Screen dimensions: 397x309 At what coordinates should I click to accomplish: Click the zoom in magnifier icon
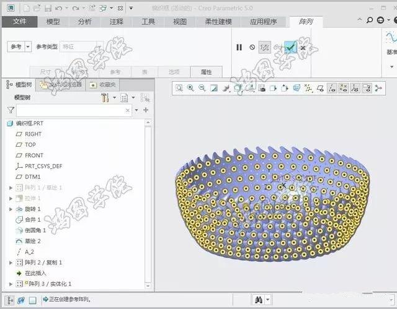(x=190, y=88)
